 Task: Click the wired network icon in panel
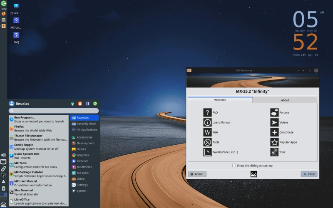click(x=3, y=162)
